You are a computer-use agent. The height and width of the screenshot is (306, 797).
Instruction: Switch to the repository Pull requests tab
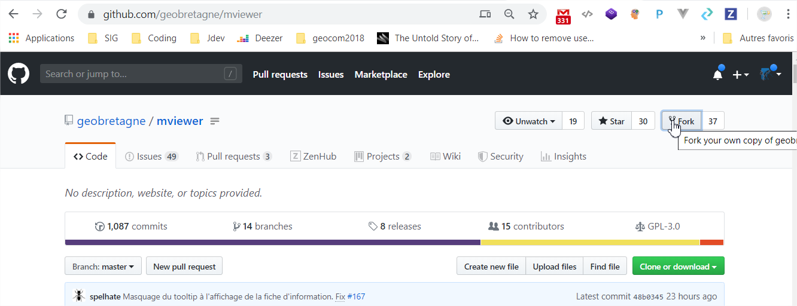point(234,157)
